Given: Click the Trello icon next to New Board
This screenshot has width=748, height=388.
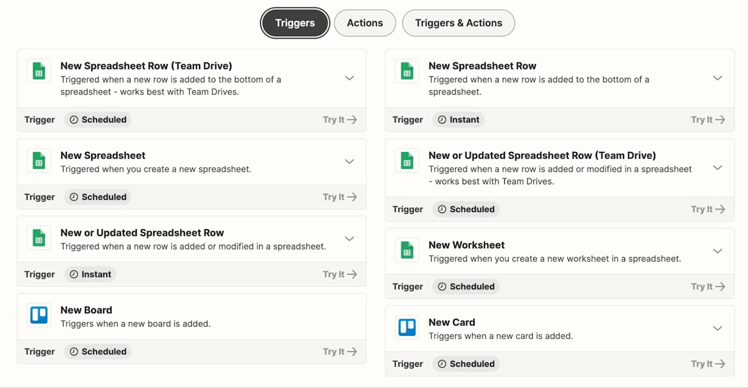Looking at the screenshot, I should (39, 315).
